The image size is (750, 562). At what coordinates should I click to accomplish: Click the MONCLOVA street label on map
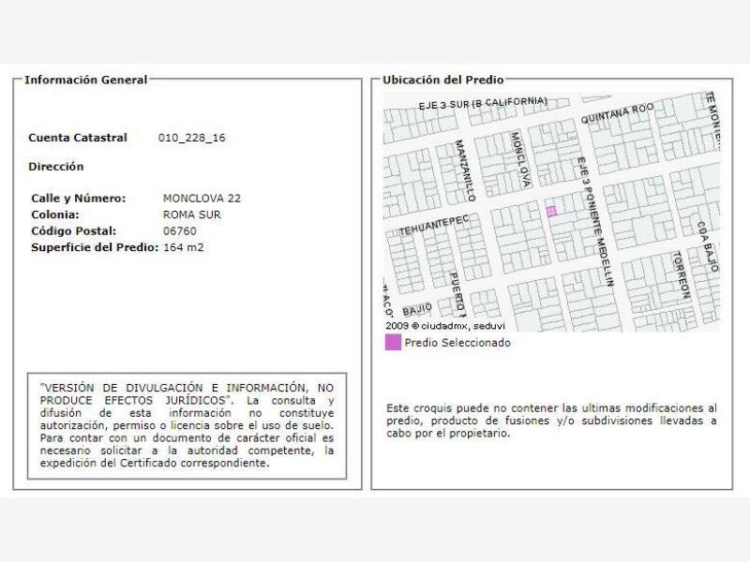pyautogui.click(x=520, y=159)
